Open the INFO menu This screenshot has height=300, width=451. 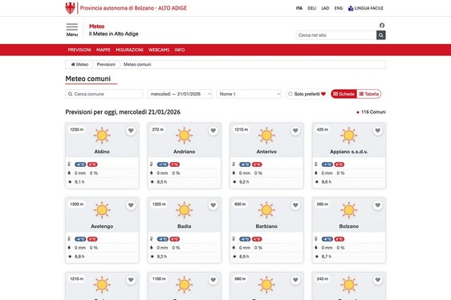point(180,50)
